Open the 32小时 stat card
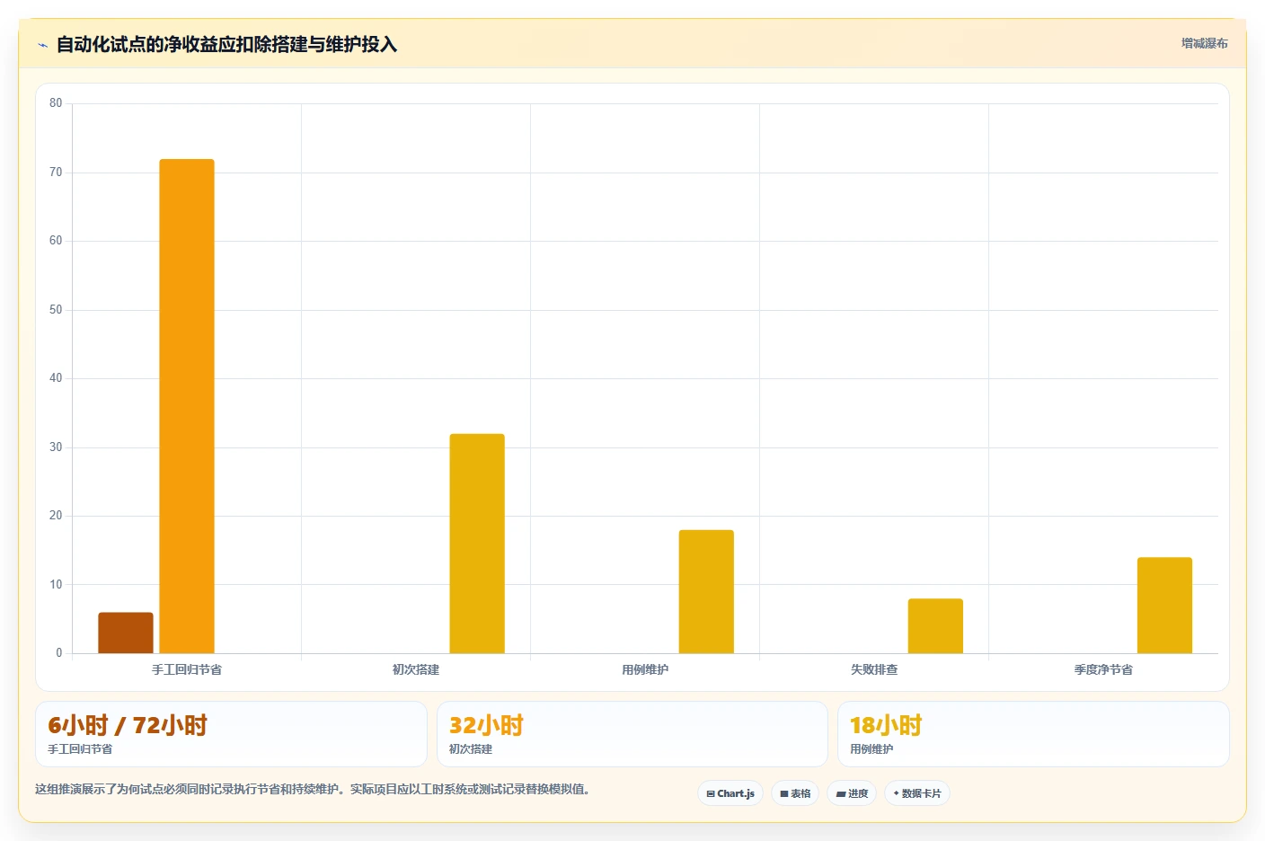The width and height of the screenshot is (1265, 841). click(x=632, y=734)
